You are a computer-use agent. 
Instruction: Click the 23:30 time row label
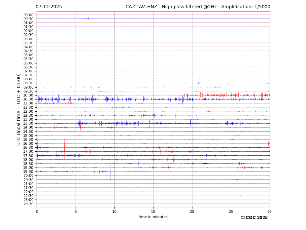point(28,204)
